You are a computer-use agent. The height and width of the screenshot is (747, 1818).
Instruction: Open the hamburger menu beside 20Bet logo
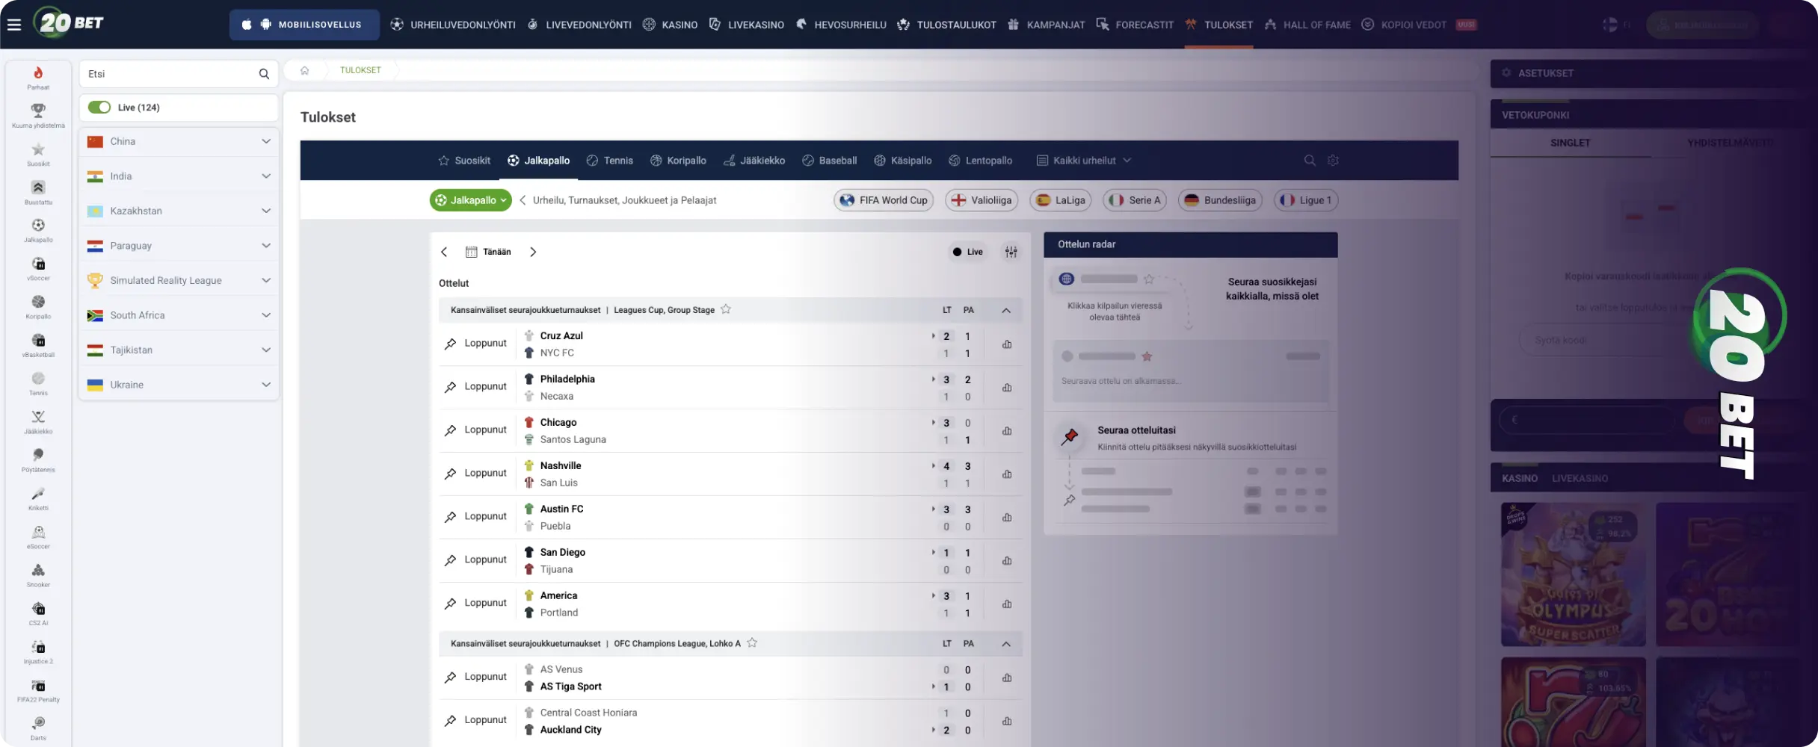14,25
